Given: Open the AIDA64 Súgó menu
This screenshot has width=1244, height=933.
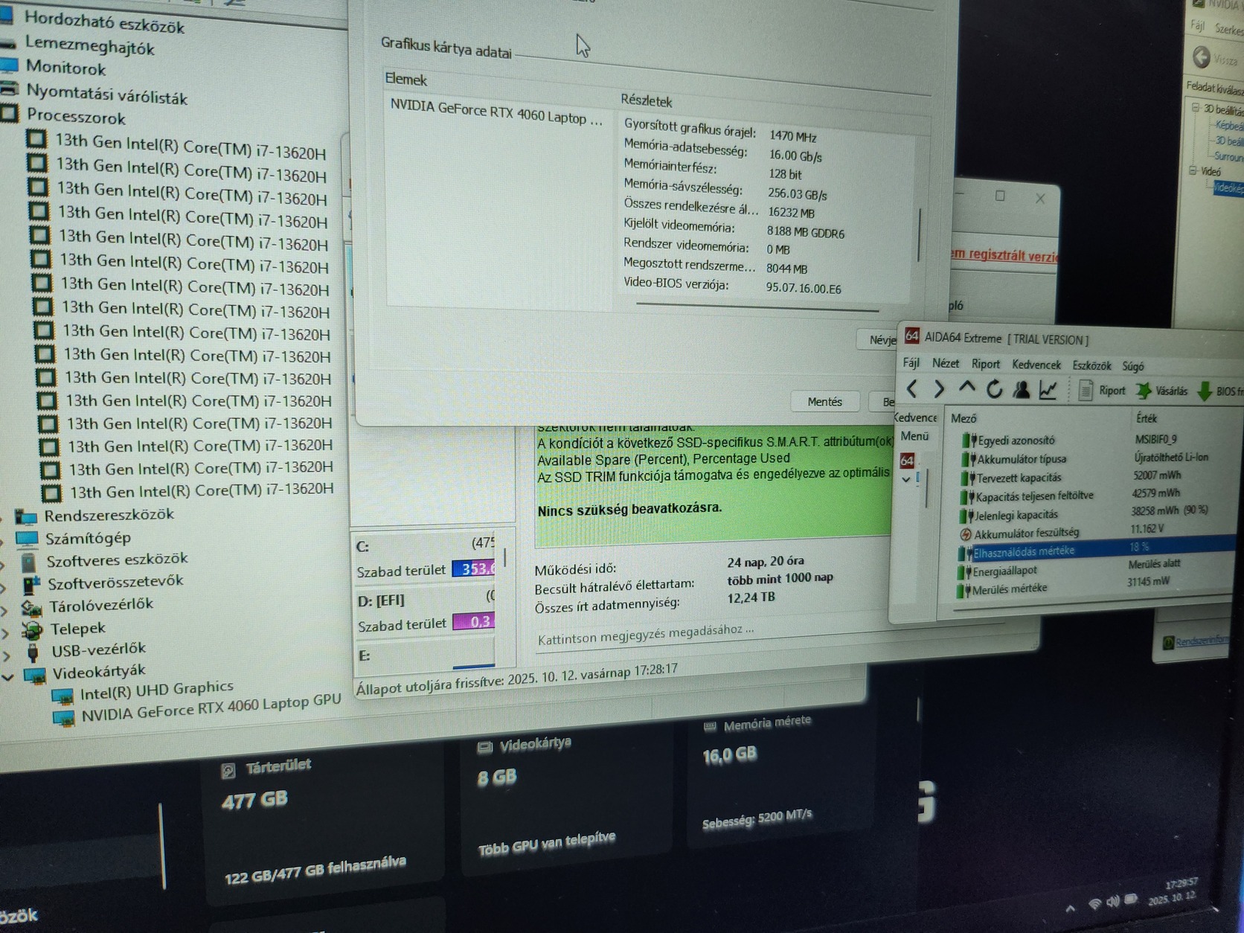Looking at the screenshot, I should 1132,366.
